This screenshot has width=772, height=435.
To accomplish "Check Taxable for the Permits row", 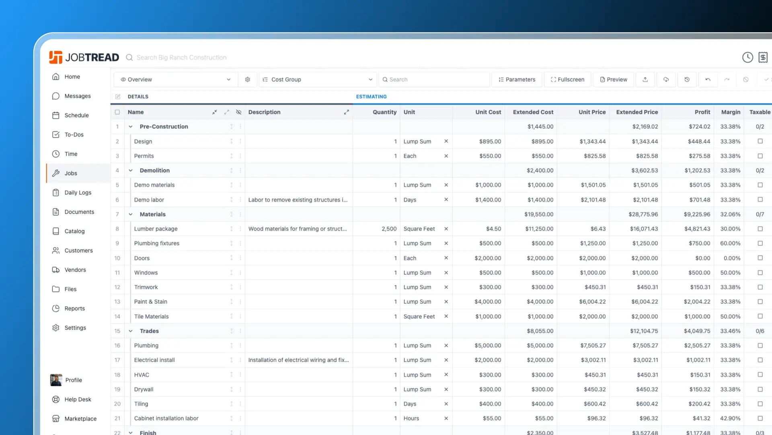I will pos(760,156).
